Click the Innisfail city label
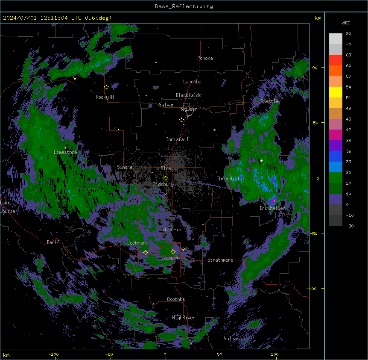 click(x=177, y=139)
